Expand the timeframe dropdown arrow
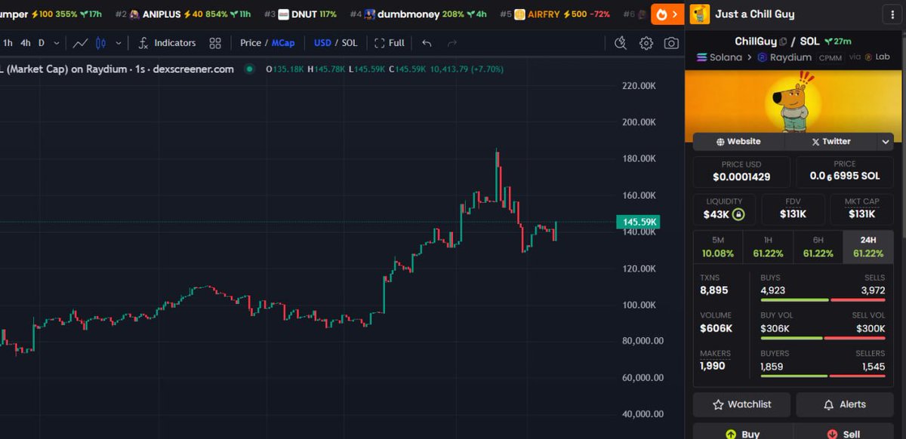The image size is (906, 439). 57,43
